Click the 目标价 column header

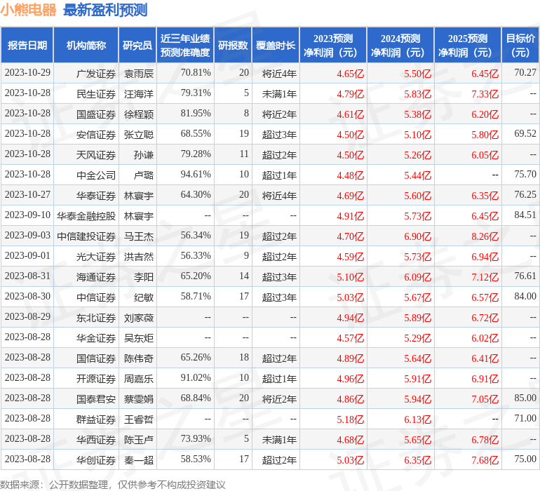520,45
